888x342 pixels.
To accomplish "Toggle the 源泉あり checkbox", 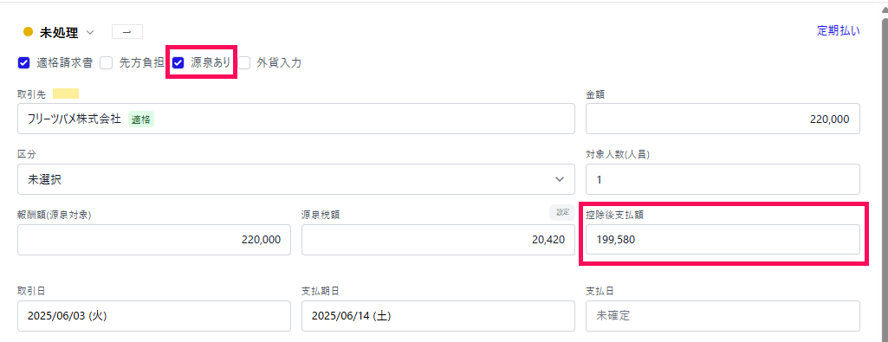I will pos(178,63).
